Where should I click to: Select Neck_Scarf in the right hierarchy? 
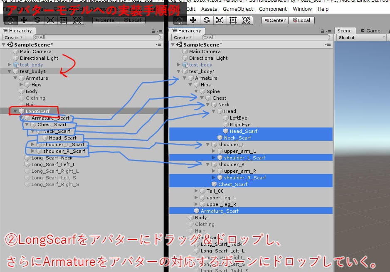251,137
